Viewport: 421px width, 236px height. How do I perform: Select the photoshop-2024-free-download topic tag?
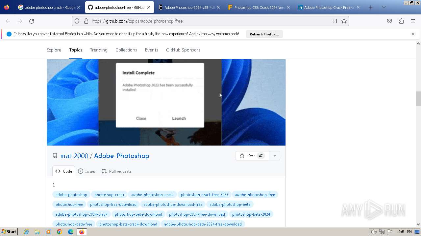tap(197, 214)
